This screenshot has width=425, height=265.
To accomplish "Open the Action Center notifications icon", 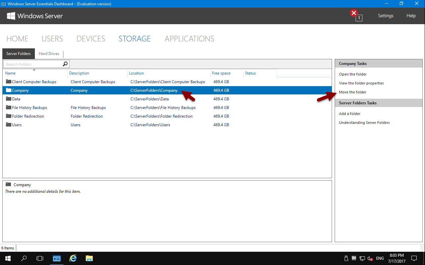I will (x=414, y=258).
